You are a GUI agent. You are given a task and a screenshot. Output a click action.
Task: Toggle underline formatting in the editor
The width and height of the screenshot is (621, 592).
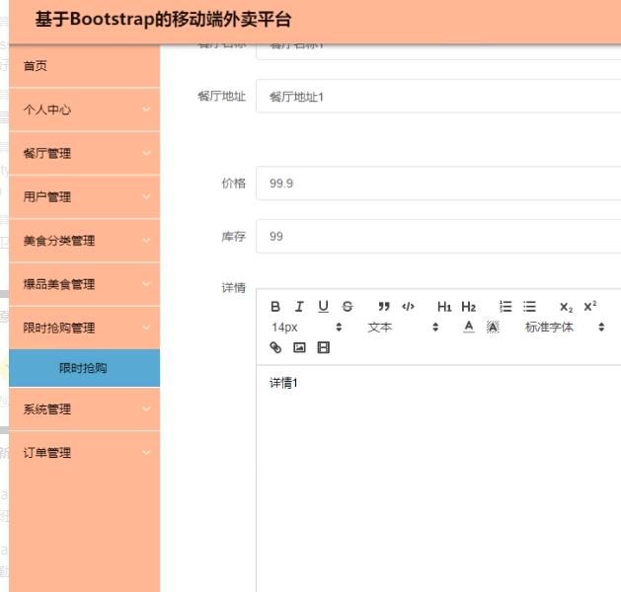coord(323,307)
